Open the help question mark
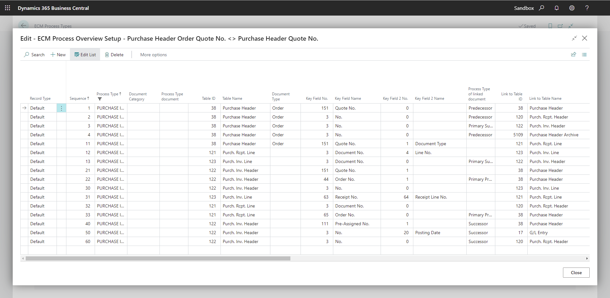The height and width of the screenshot is (298, 610). pos(587,8)
